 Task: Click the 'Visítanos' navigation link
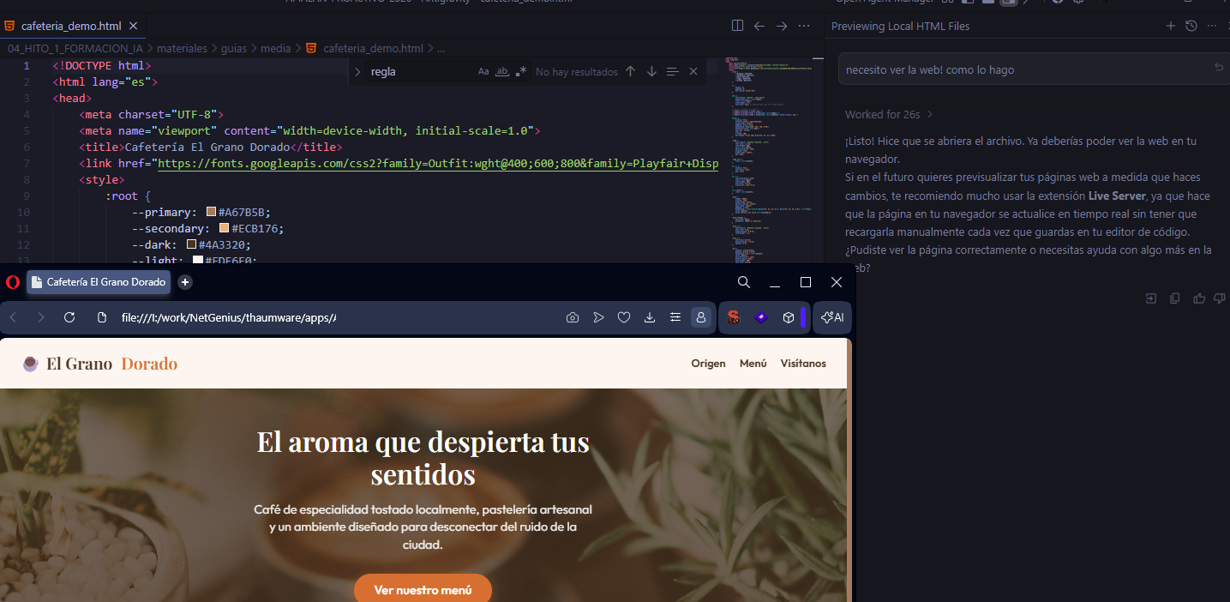[802, 364]
